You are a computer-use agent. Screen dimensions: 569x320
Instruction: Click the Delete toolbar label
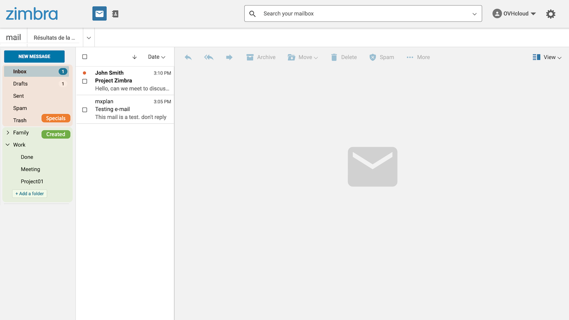(x=349, y=57)
